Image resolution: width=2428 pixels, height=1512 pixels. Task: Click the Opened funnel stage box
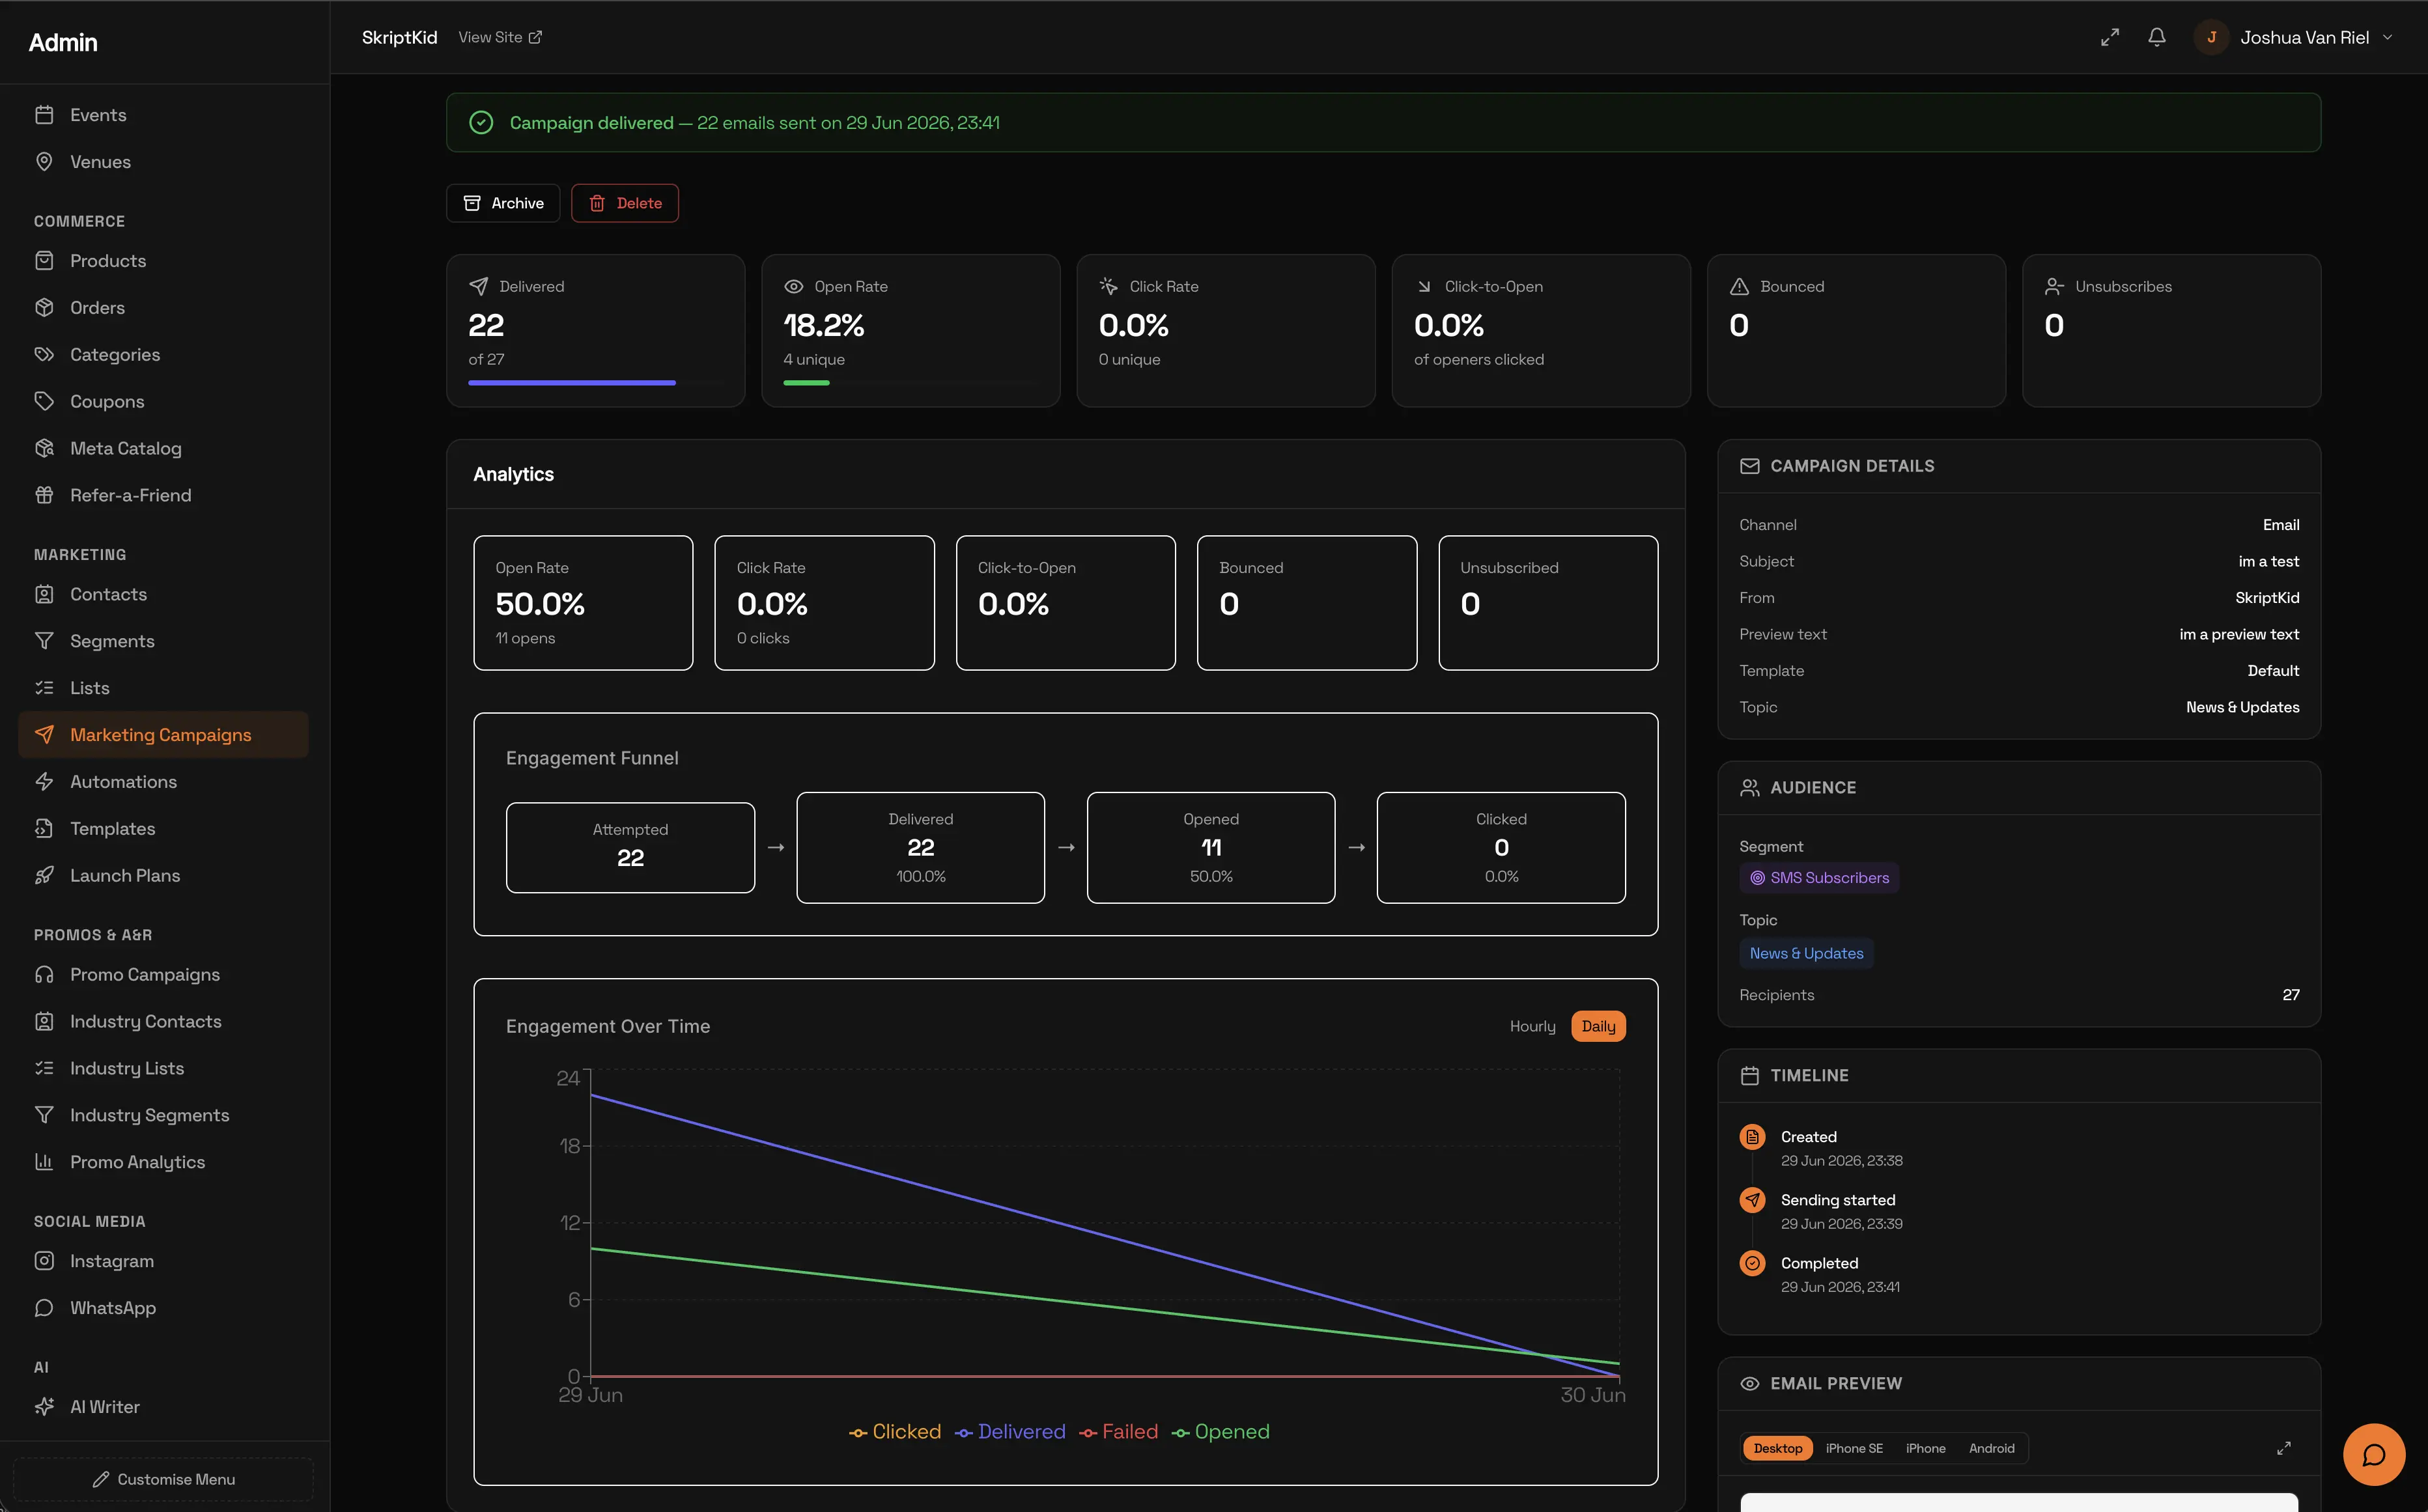pyautogui.click(x=1211, y=848)
